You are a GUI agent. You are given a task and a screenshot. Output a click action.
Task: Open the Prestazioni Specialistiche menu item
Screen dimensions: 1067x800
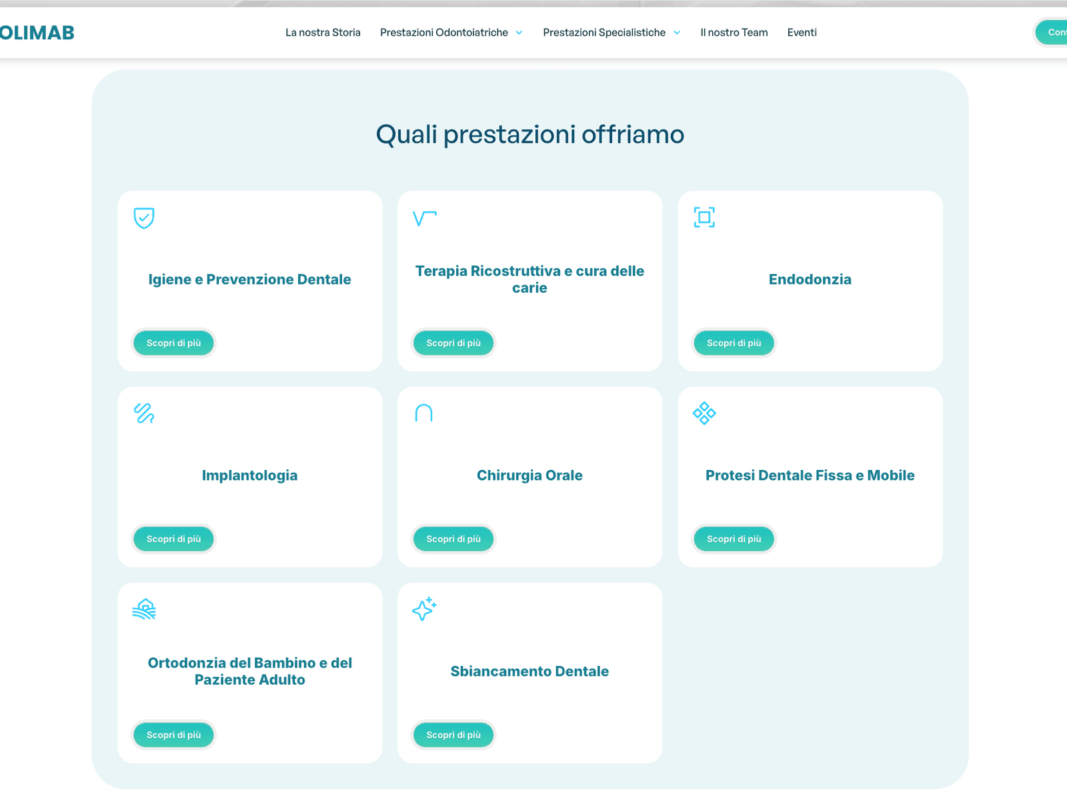click(604, 33)
